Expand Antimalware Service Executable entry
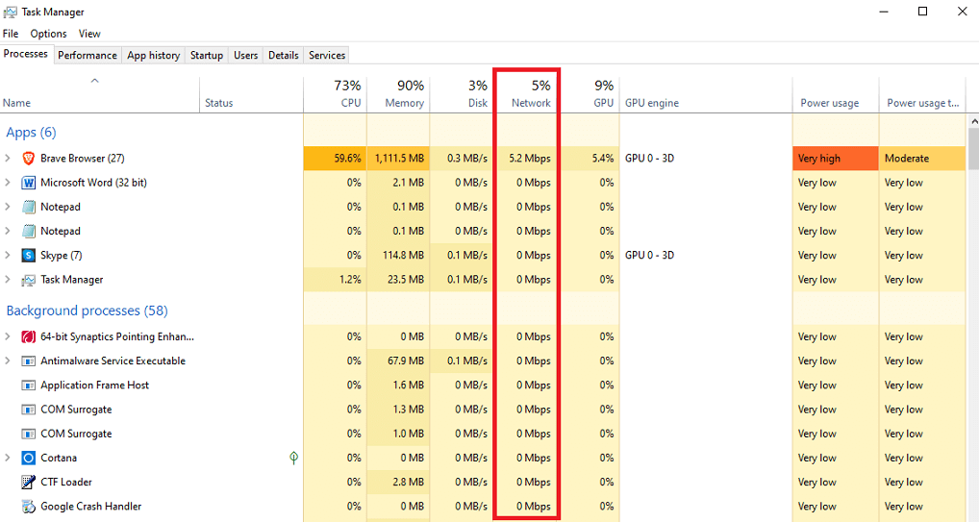The image size is (979, 522). click(9, 361)
